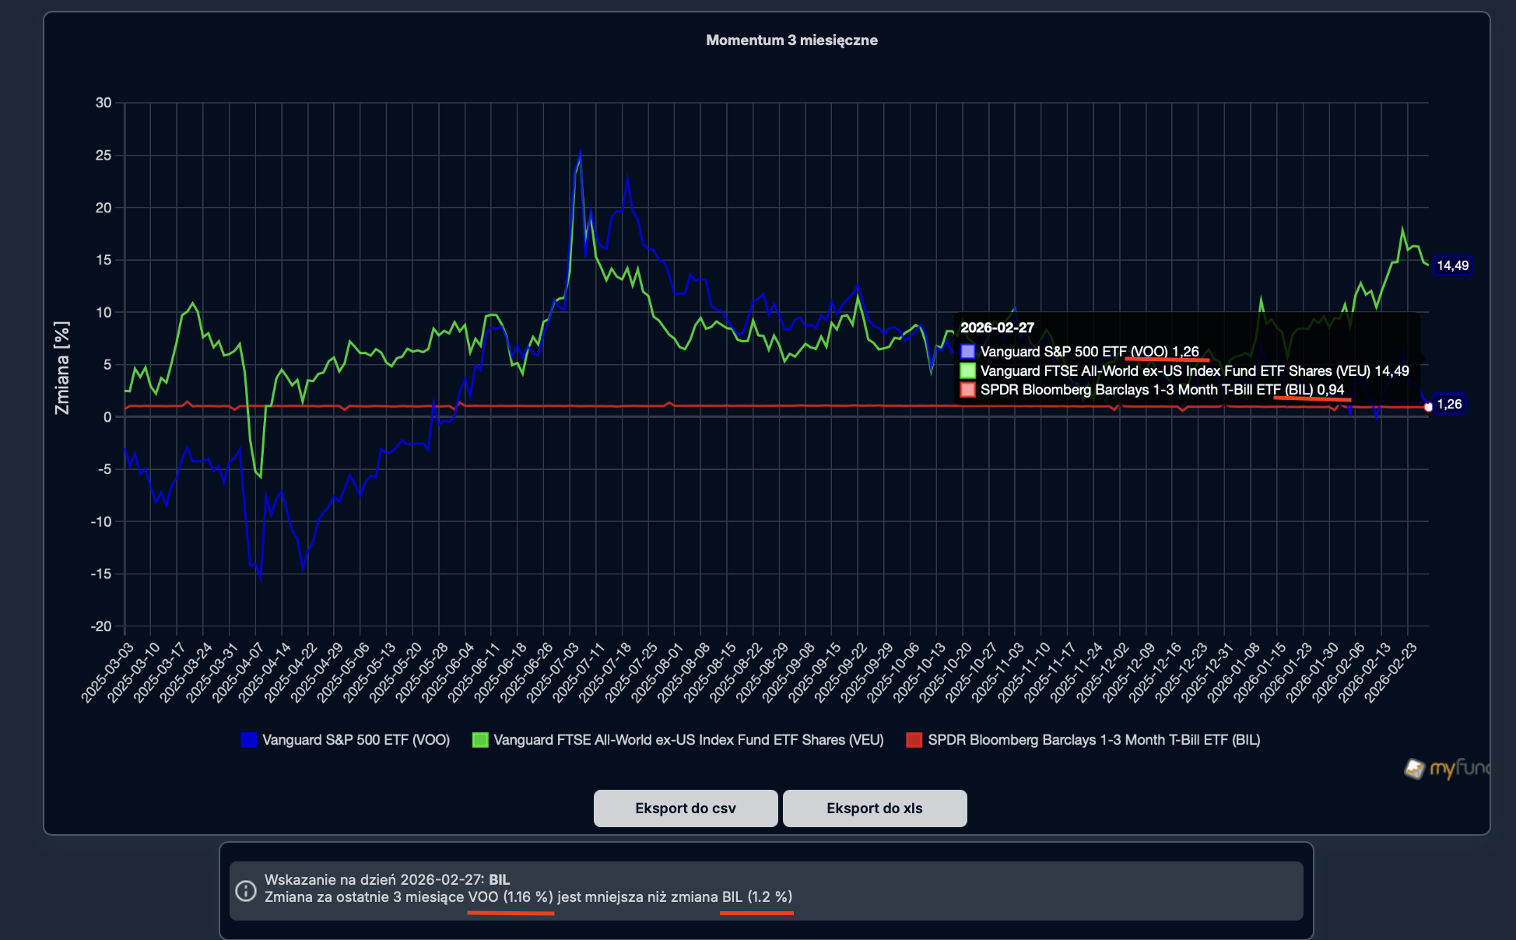This screenshot has width=1516, height=940.
Task: Click the Eksport do xls button
Action: click(x=874, y=808)
